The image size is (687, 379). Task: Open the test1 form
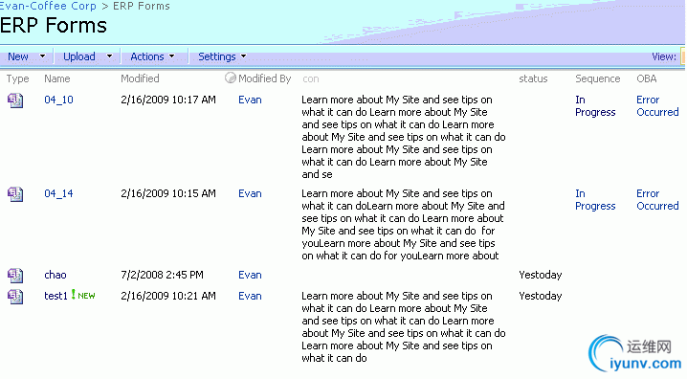click(x=55, y=296)
